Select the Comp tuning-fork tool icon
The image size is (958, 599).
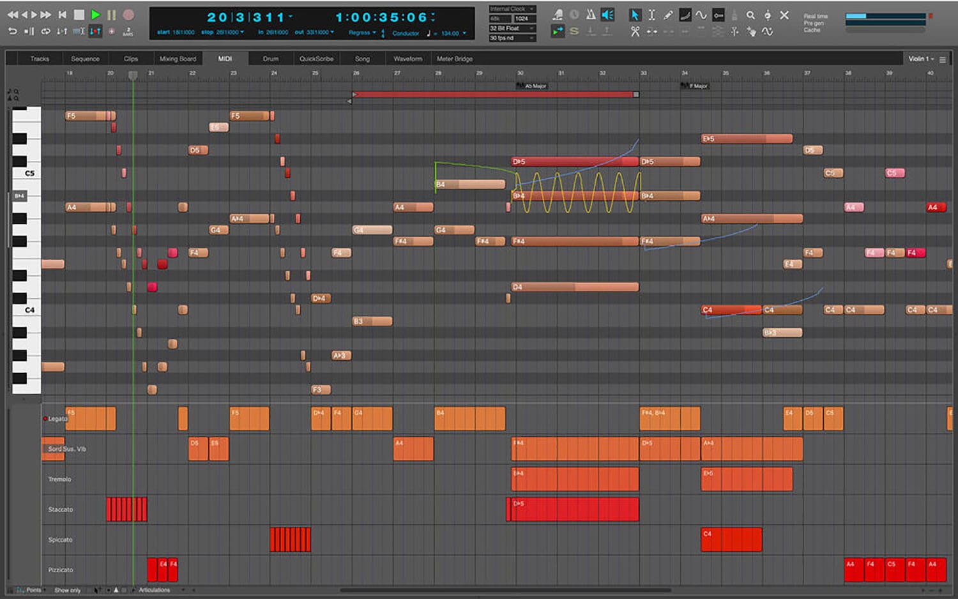[x=734, y=31]
